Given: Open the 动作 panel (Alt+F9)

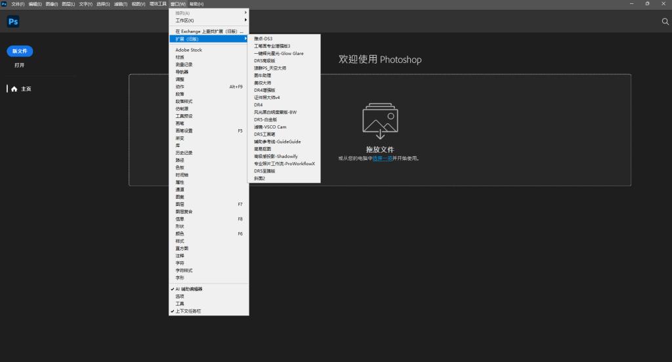Looking at the screenshot, I should [x=209, y=87].
